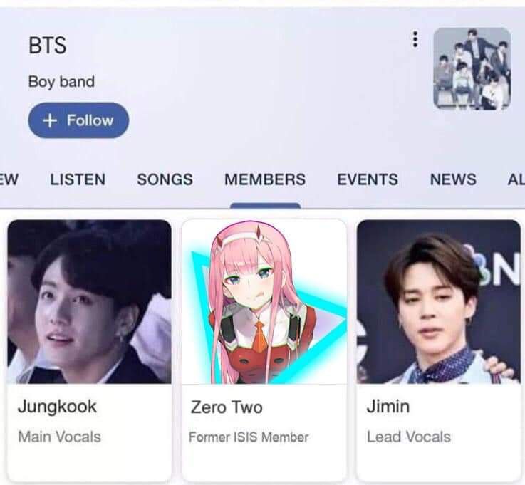Open the BTS group photo thumbnail

(x=472, y=69)
